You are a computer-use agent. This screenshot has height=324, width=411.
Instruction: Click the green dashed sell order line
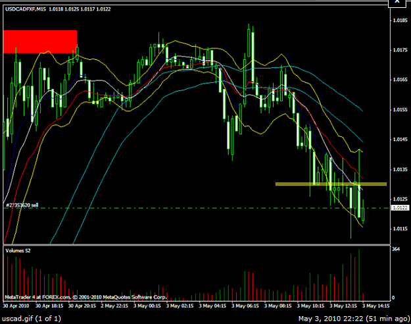(197, 208)
